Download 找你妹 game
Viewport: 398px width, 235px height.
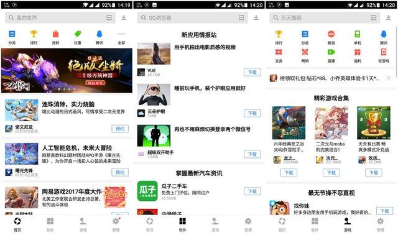click(x=385, y=211)
